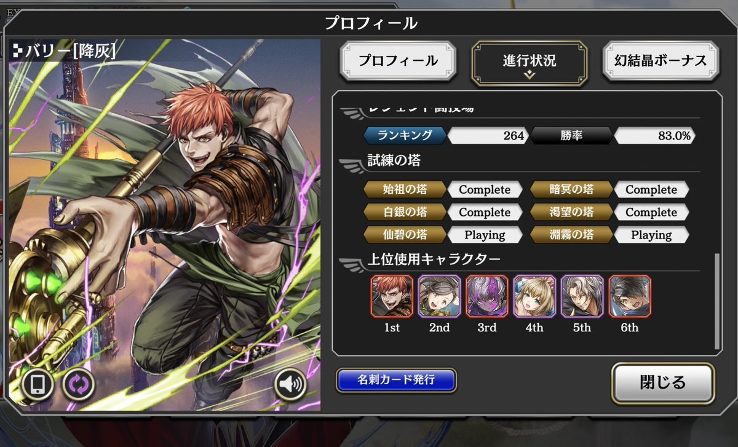Screen dimensions: 738x447
Task: Click the バリー[降灰] character name label
Action: click(x=64, y=51)
